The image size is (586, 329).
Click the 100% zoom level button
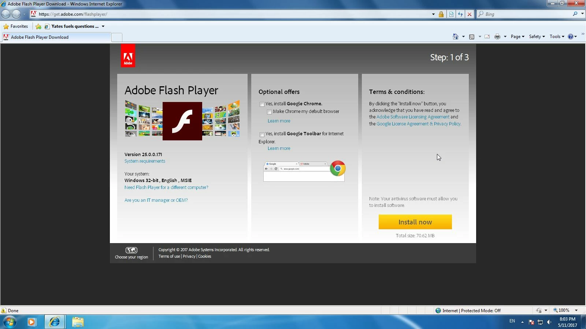pyautogui.click(x=561, y=310)
